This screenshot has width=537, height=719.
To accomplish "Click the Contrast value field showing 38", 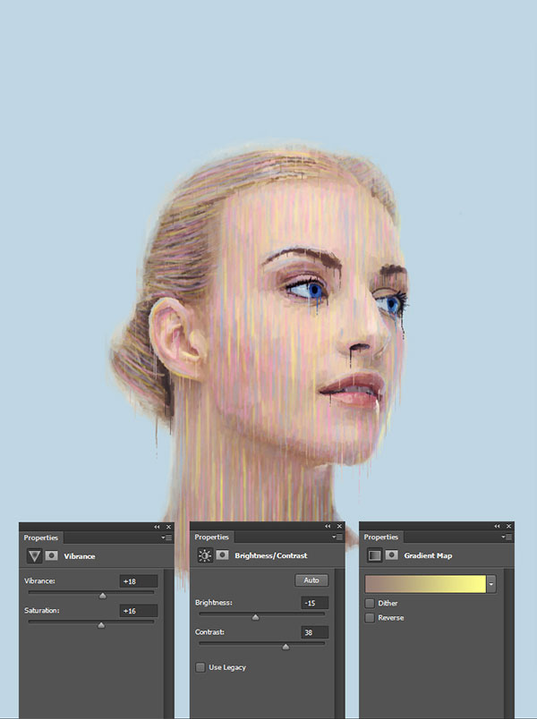I will (x=315, y=632).
